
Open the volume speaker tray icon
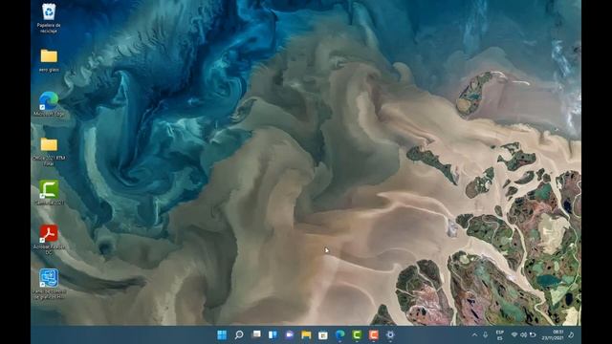(523, 334)
